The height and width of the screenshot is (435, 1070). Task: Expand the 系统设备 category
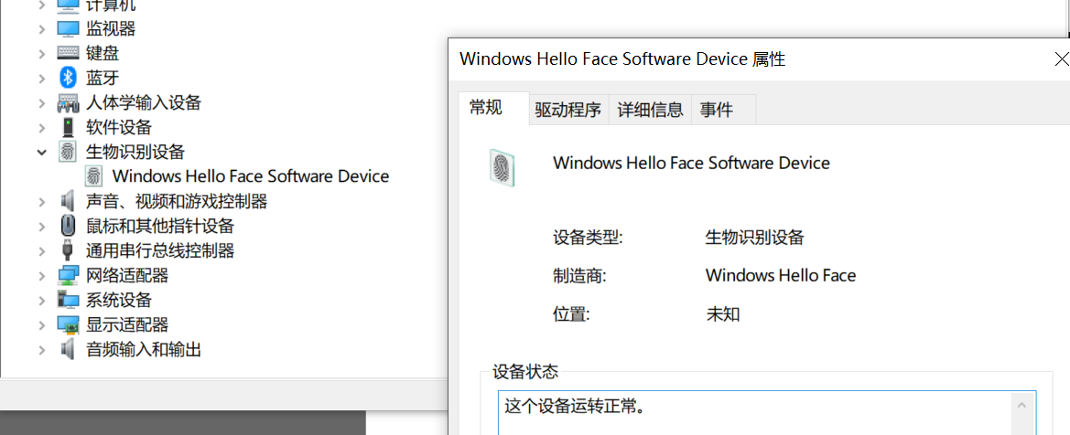(42, 300)
